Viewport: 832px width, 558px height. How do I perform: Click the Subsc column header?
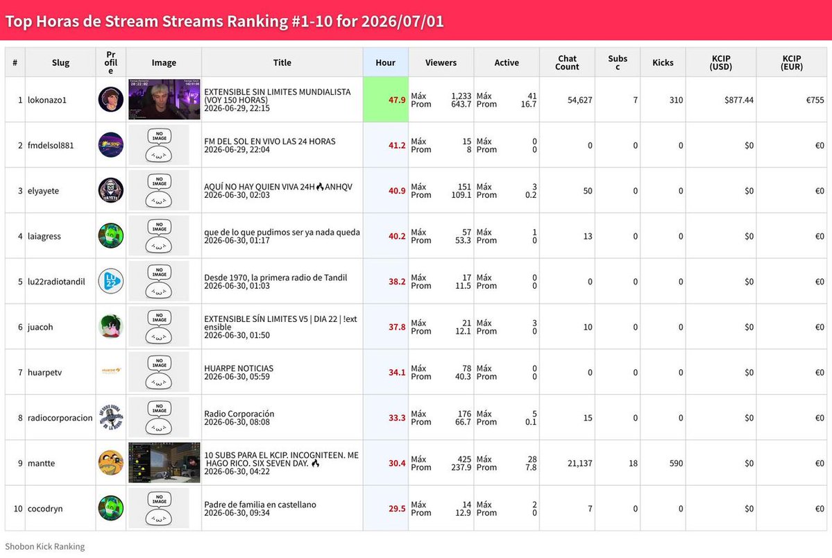coord(618,62)
